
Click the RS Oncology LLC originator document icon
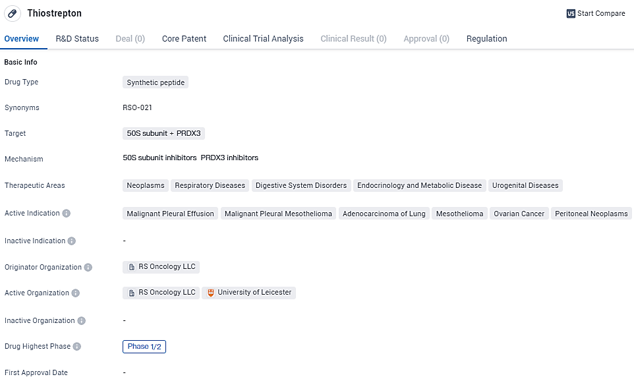coord(132,267)
